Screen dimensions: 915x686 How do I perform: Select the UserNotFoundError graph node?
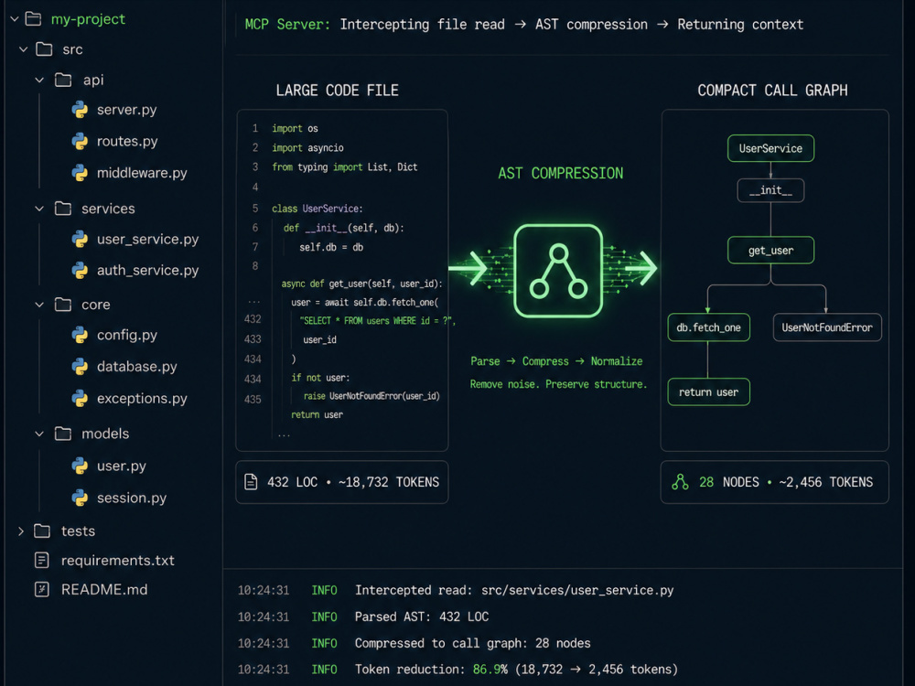click(827, 327)
